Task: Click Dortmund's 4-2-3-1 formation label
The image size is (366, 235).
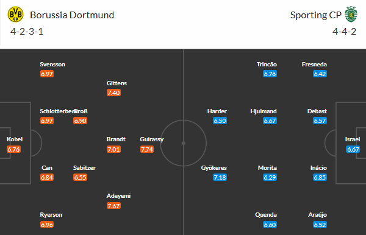Action: (27, 32)
